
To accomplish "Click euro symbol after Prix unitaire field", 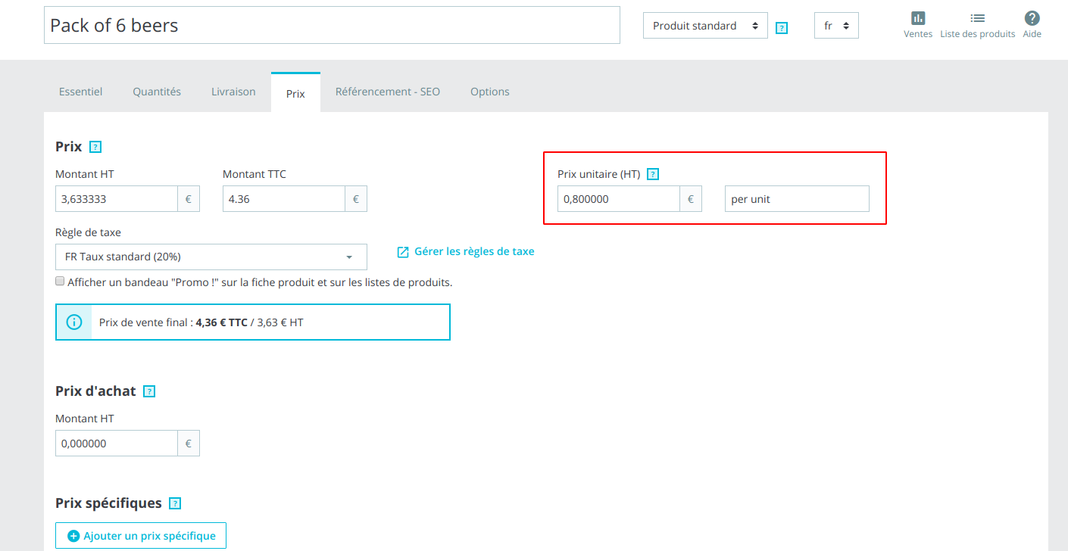I will tap(691, 199).
